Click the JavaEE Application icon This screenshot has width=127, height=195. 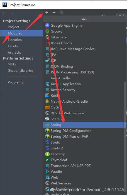click(47, 84)
